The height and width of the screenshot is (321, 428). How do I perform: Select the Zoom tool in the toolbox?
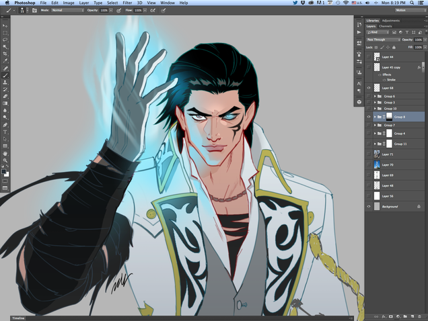click(x=5, y=160)
